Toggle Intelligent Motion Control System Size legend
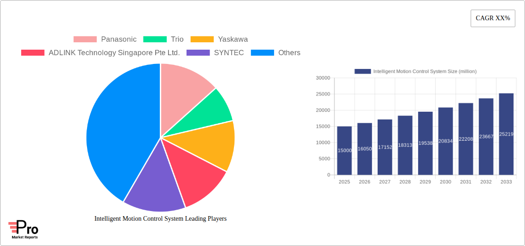The image size is (525, 246). 415,71
